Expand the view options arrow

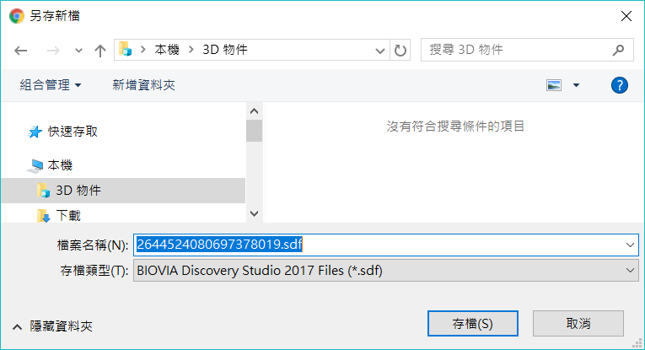576,85
